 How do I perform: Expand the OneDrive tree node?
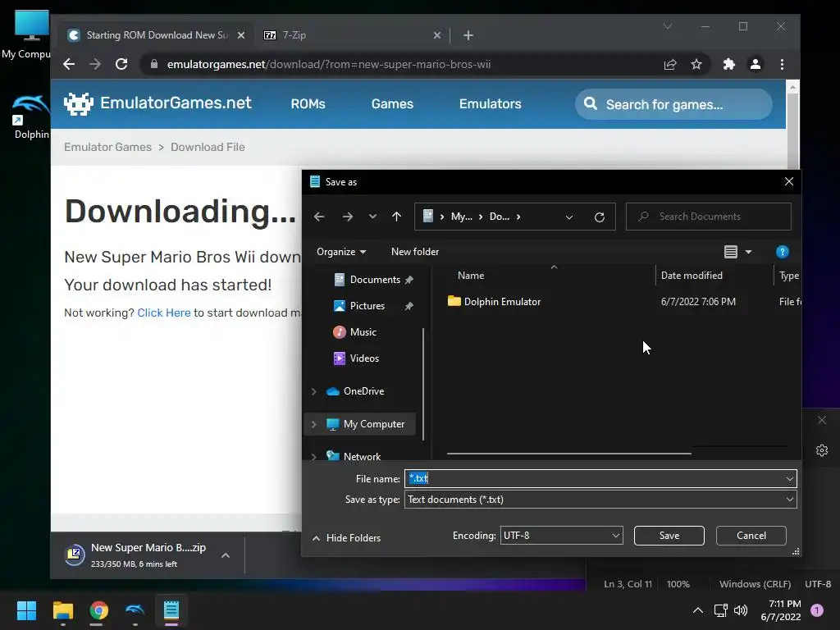(314, 391)
